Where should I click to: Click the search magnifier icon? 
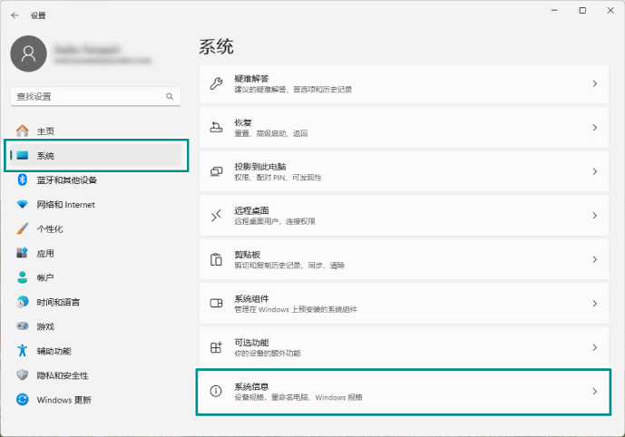[x=169, y=96]
